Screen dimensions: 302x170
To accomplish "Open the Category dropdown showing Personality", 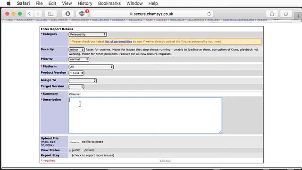I will (x=88, y=34).
